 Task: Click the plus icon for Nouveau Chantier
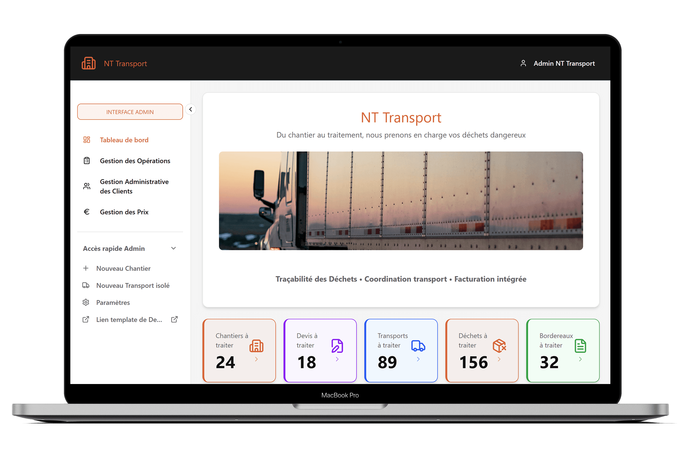point(86,268)
